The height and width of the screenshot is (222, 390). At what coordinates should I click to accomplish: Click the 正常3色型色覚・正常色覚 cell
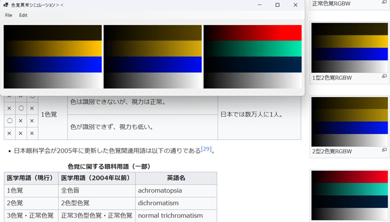[97, 215]
